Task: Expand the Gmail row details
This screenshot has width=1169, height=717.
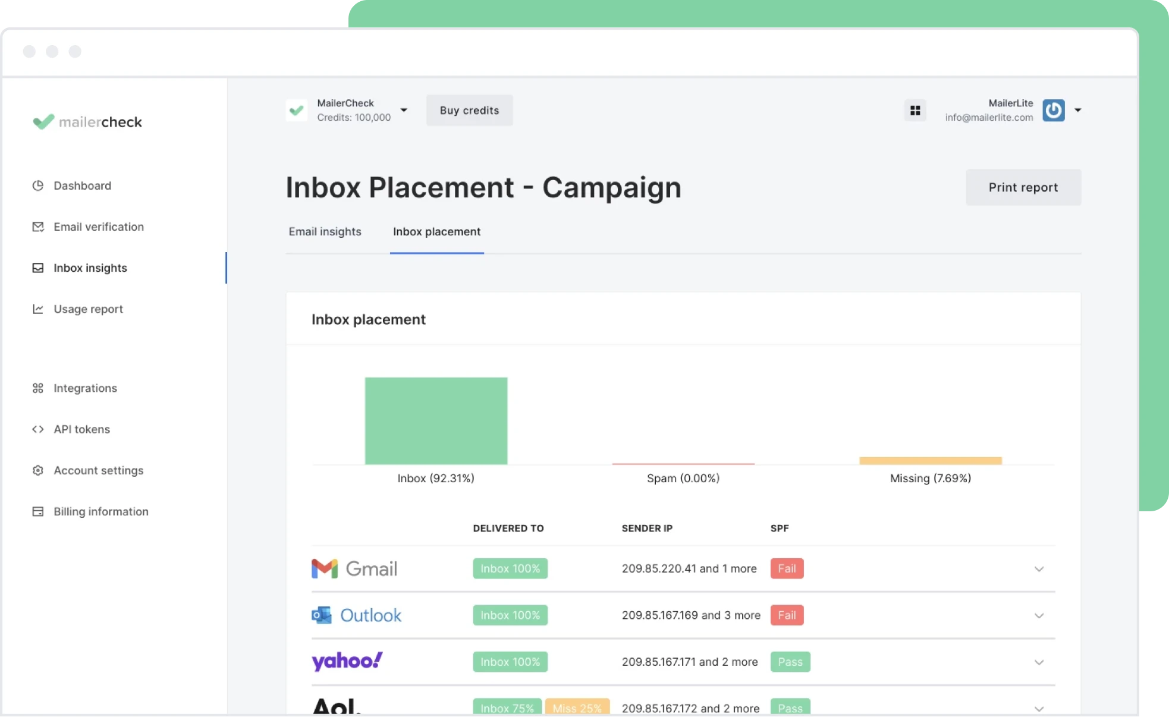Action: point(1039,569)
